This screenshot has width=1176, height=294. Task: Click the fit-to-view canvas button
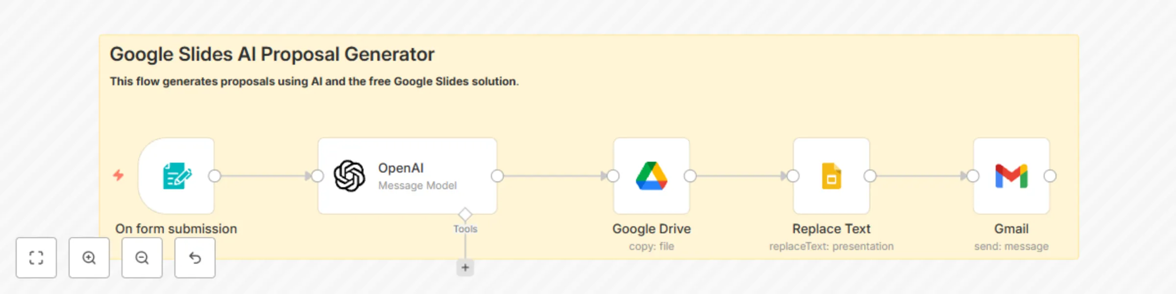(36, 258)
